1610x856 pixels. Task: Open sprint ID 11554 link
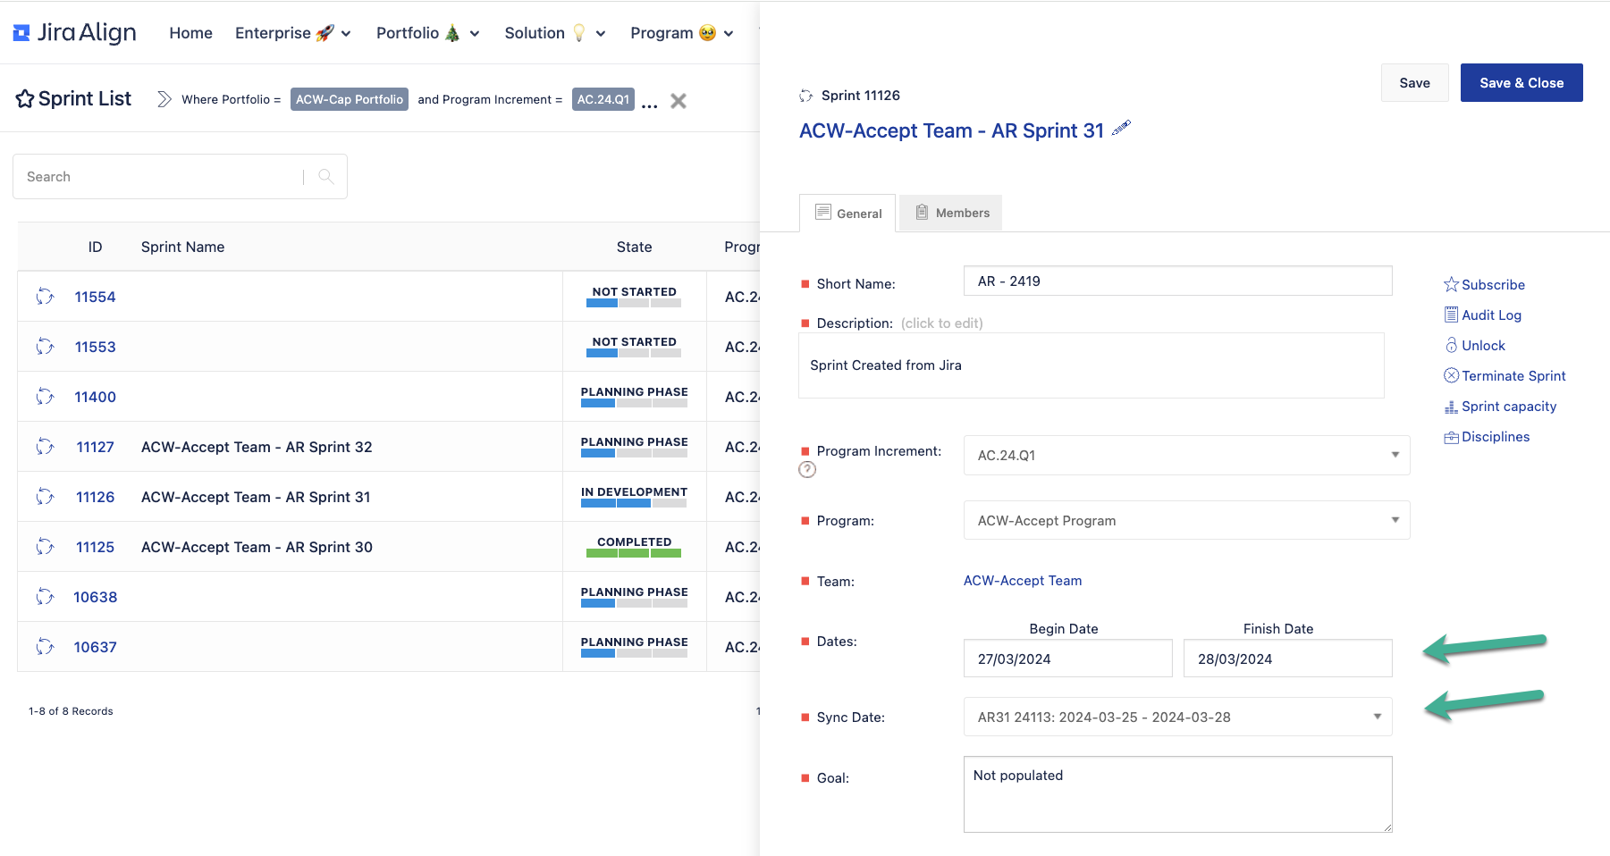click(x=95, y=297)
